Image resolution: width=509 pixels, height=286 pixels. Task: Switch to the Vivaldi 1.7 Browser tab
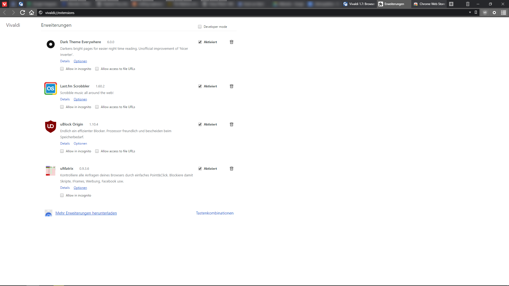point(359,4)
